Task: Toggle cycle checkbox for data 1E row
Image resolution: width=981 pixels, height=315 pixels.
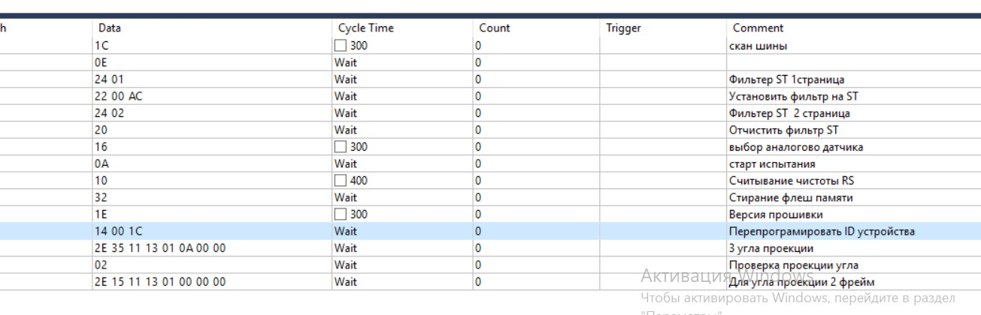Action: [x=341, y=214]
